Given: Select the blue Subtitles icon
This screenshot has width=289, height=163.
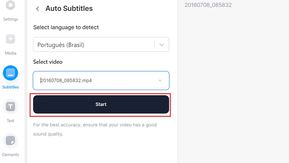Looking at the screenshot, I should click(11, 73).
